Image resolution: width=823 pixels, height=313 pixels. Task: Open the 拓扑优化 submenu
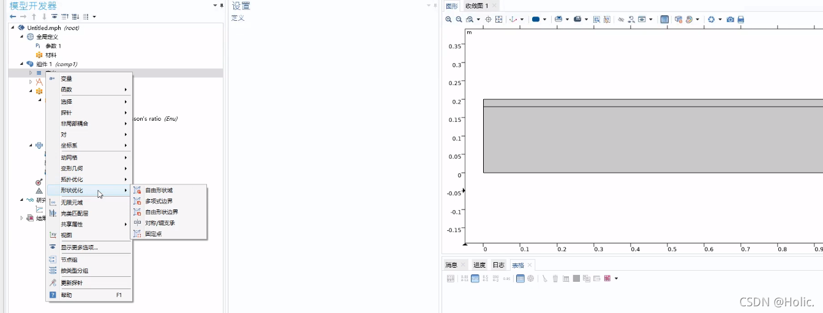click(89, 179)
